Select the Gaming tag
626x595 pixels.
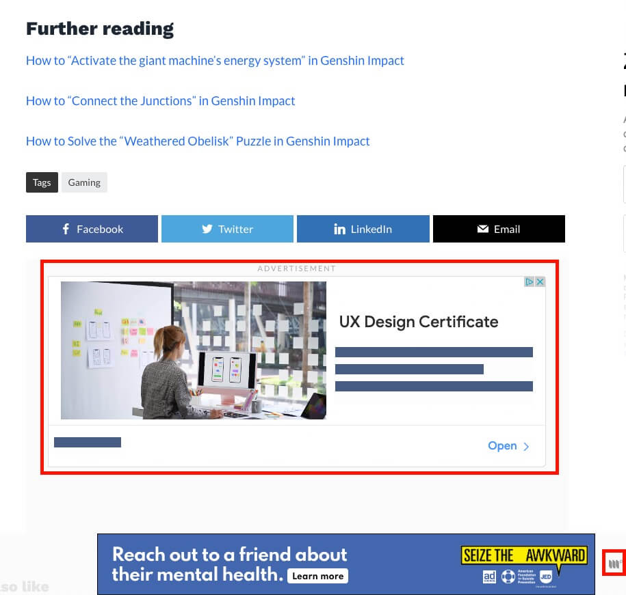click(83, 182)
